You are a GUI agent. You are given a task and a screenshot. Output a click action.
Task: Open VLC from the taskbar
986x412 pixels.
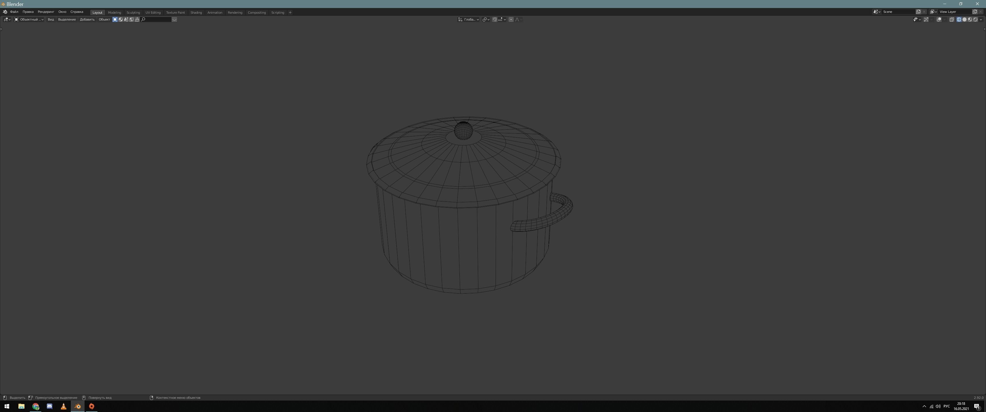point(64,406)
